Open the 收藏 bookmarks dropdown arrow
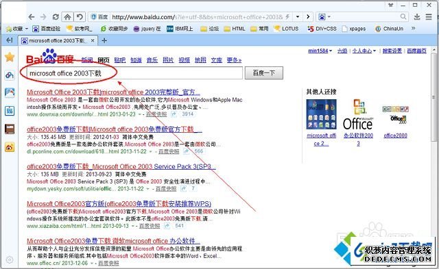Image resolution: width=439 pixels, height=269 pixels. pyautogui.click(x=27, y=29)
